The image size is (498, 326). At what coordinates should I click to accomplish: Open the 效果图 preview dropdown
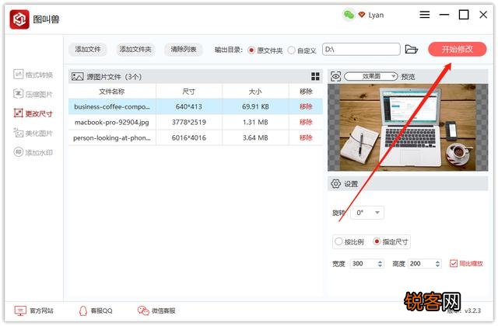[x=371, y=76]
